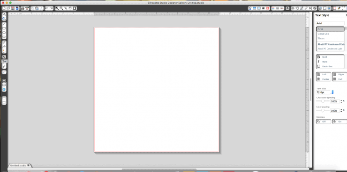
Task: Align text Right
Action: pos(339,74)
